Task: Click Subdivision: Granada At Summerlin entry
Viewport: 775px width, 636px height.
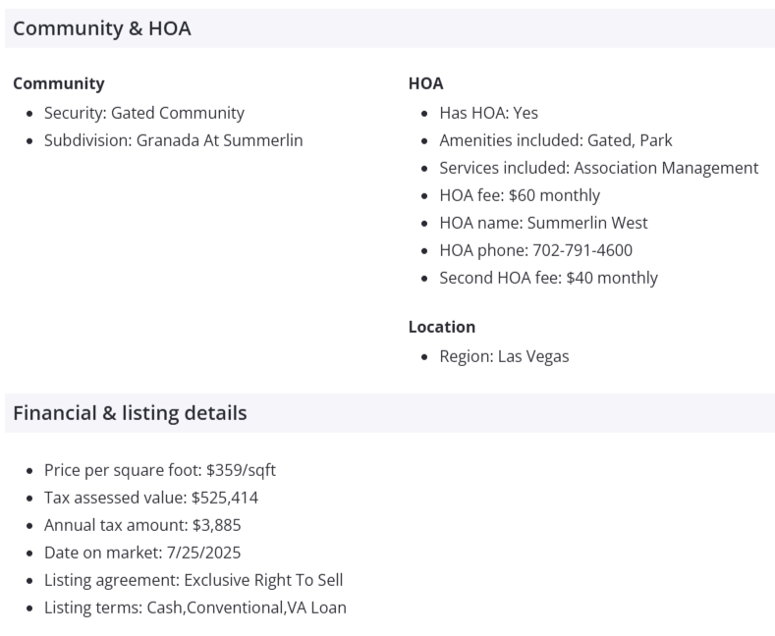Action: [173, 140]
